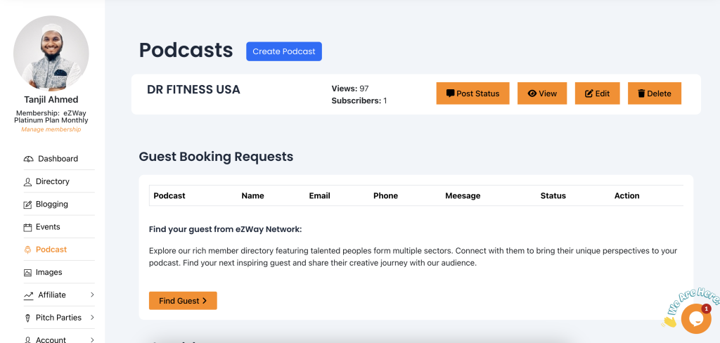
Task: Click Tanjil Ahmed's profile photo
Action: tap(51, 53)
